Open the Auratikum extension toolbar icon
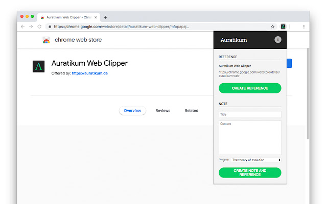 (x=283, y=27)
